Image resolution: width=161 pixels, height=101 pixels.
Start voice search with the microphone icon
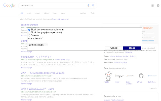point(88,6)
